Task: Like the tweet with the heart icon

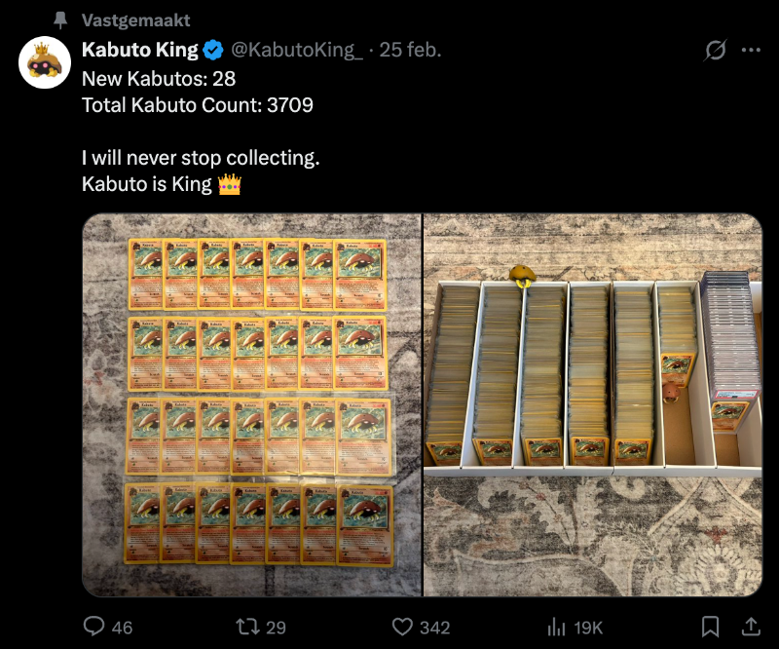Action: [402, 627]
